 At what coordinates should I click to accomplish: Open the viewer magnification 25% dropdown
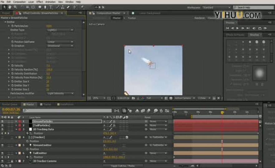(99, 98)
